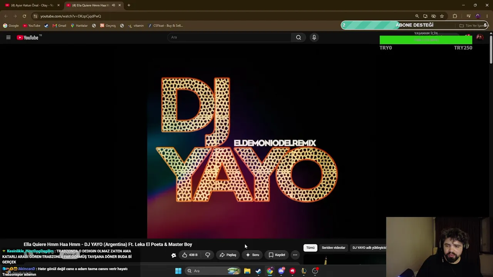
Task: Mute the Ella Quiere tab audio
Action: pyautogui.click(x=113, y=5)
